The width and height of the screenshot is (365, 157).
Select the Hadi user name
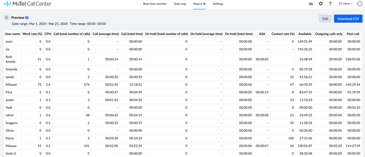tap(9, 108)
